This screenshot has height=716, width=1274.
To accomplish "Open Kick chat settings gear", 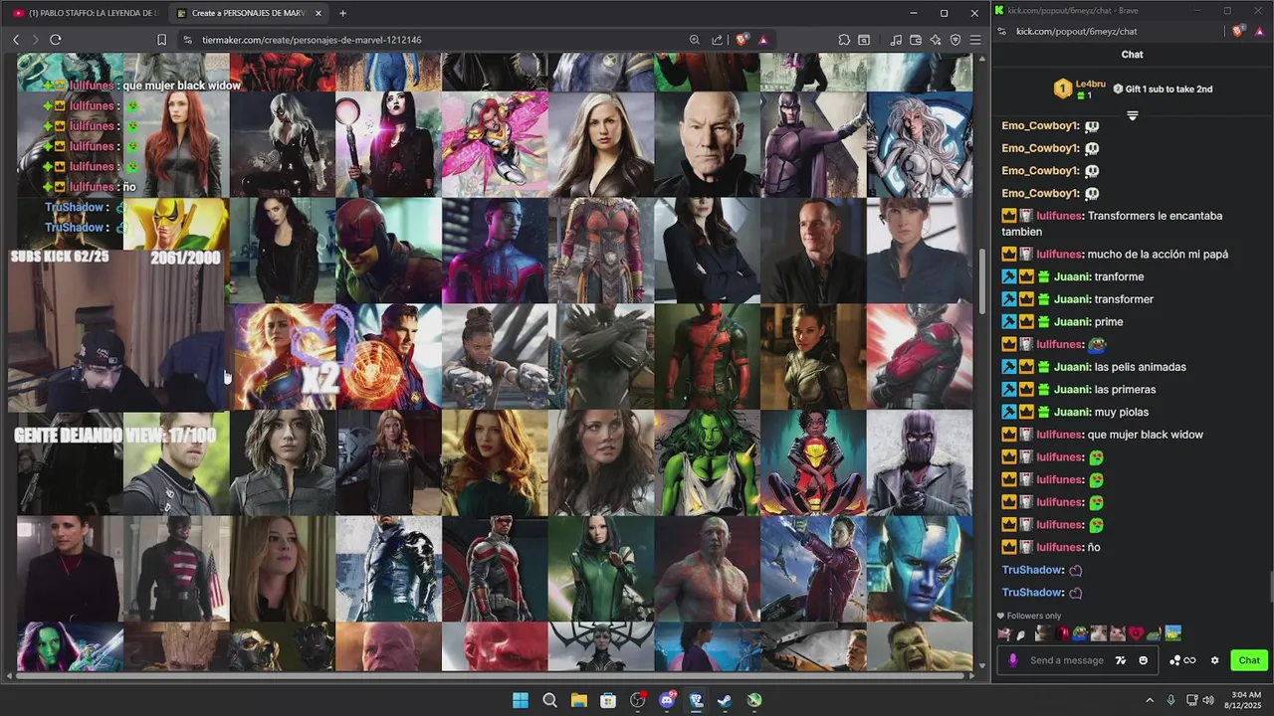I will (x=1214, y=660).
